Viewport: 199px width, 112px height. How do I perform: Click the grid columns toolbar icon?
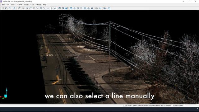(34, 8)
